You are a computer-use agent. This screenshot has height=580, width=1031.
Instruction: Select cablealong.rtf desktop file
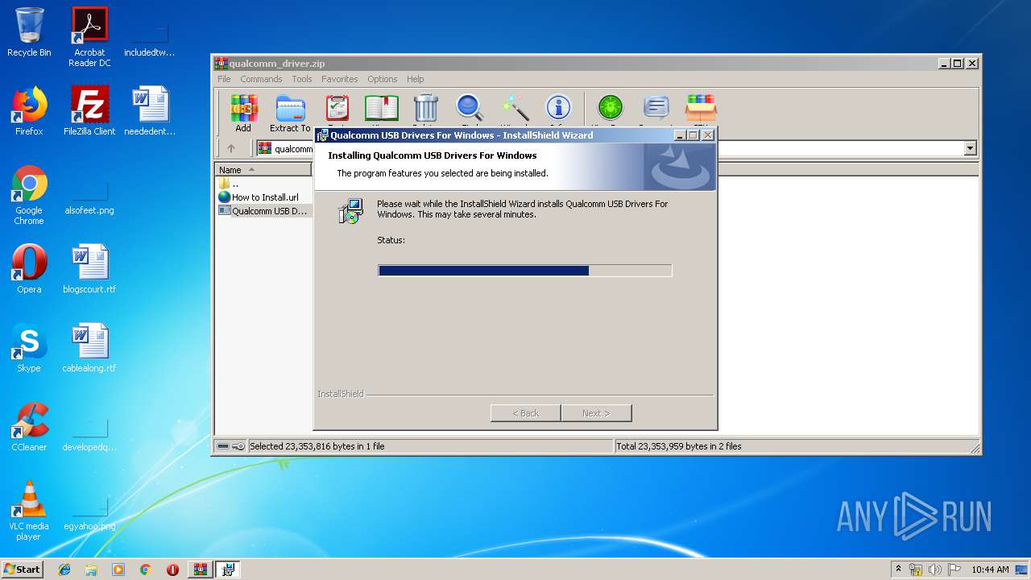coord(89,348)
